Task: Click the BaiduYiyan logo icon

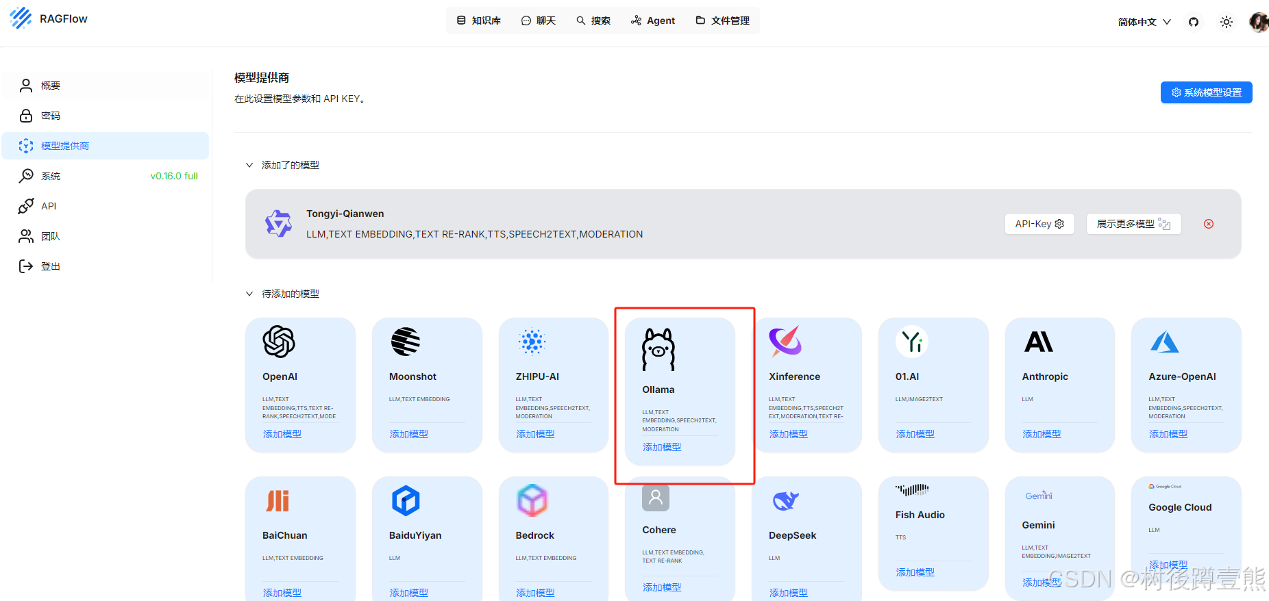Action: [x=406, y=500]
